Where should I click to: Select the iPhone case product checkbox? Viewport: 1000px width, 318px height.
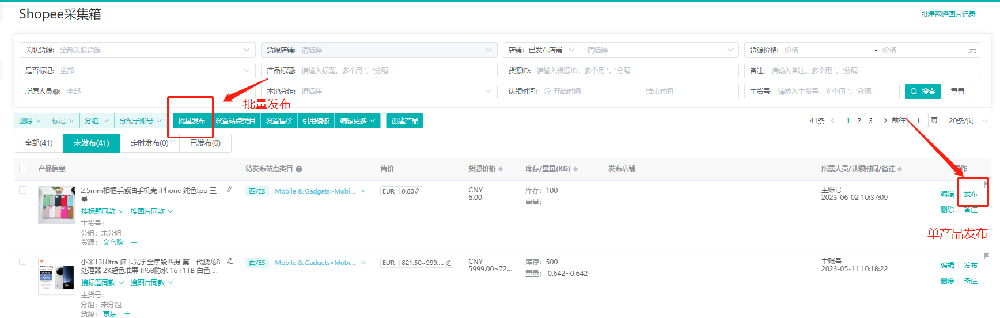(x=23, y=190)
